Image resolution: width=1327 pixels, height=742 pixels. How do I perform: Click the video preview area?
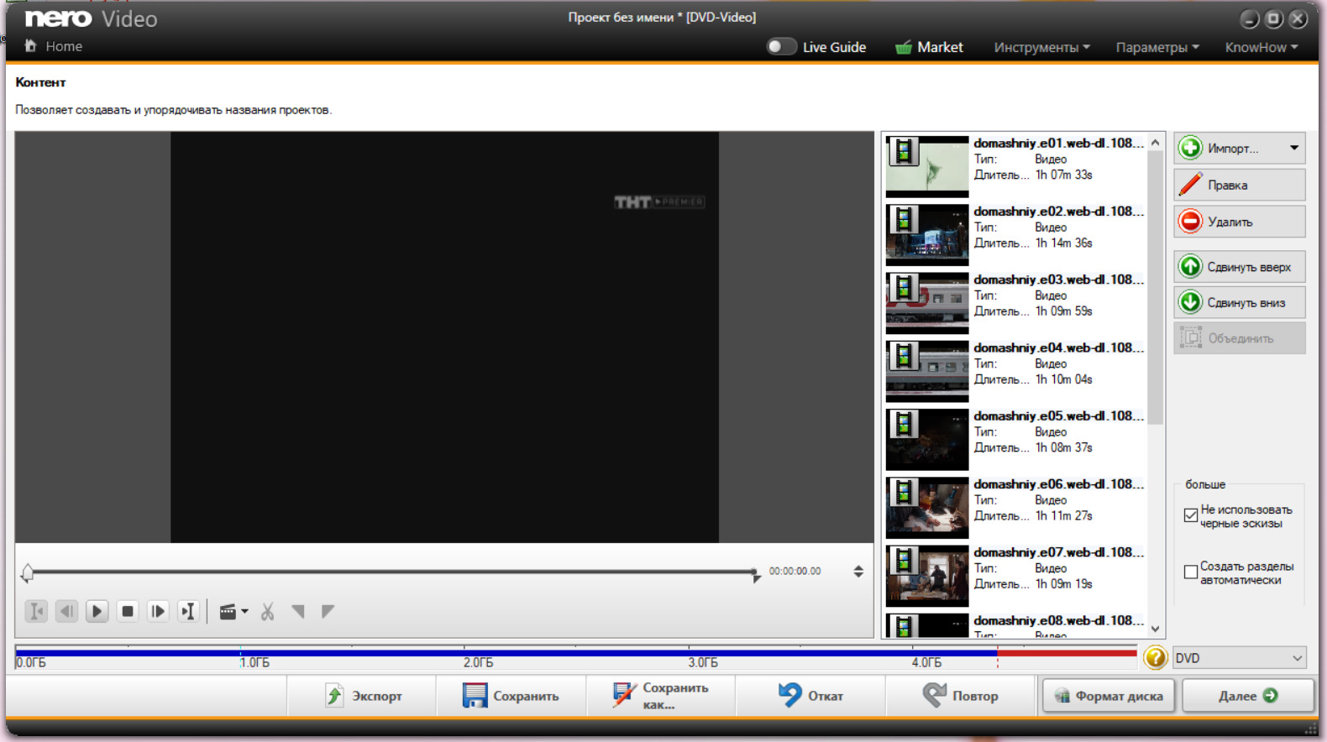[444, 337]
